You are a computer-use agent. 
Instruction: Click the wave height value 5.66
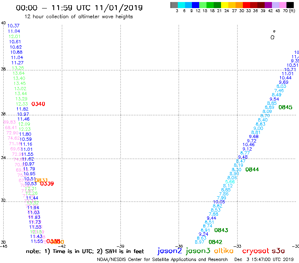230,182
